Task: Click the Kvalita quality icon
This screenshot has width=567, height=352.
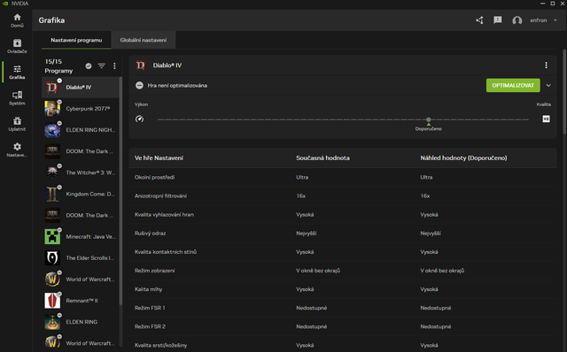Action: pyautogui.click(x=546, y=119)
